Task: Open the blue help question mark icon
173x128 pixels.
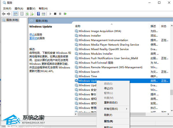Action: pos(39,14)
